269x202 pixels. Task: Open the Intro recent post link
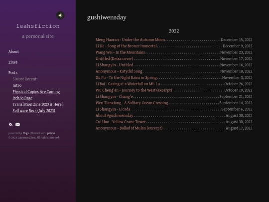coord(17,85)
